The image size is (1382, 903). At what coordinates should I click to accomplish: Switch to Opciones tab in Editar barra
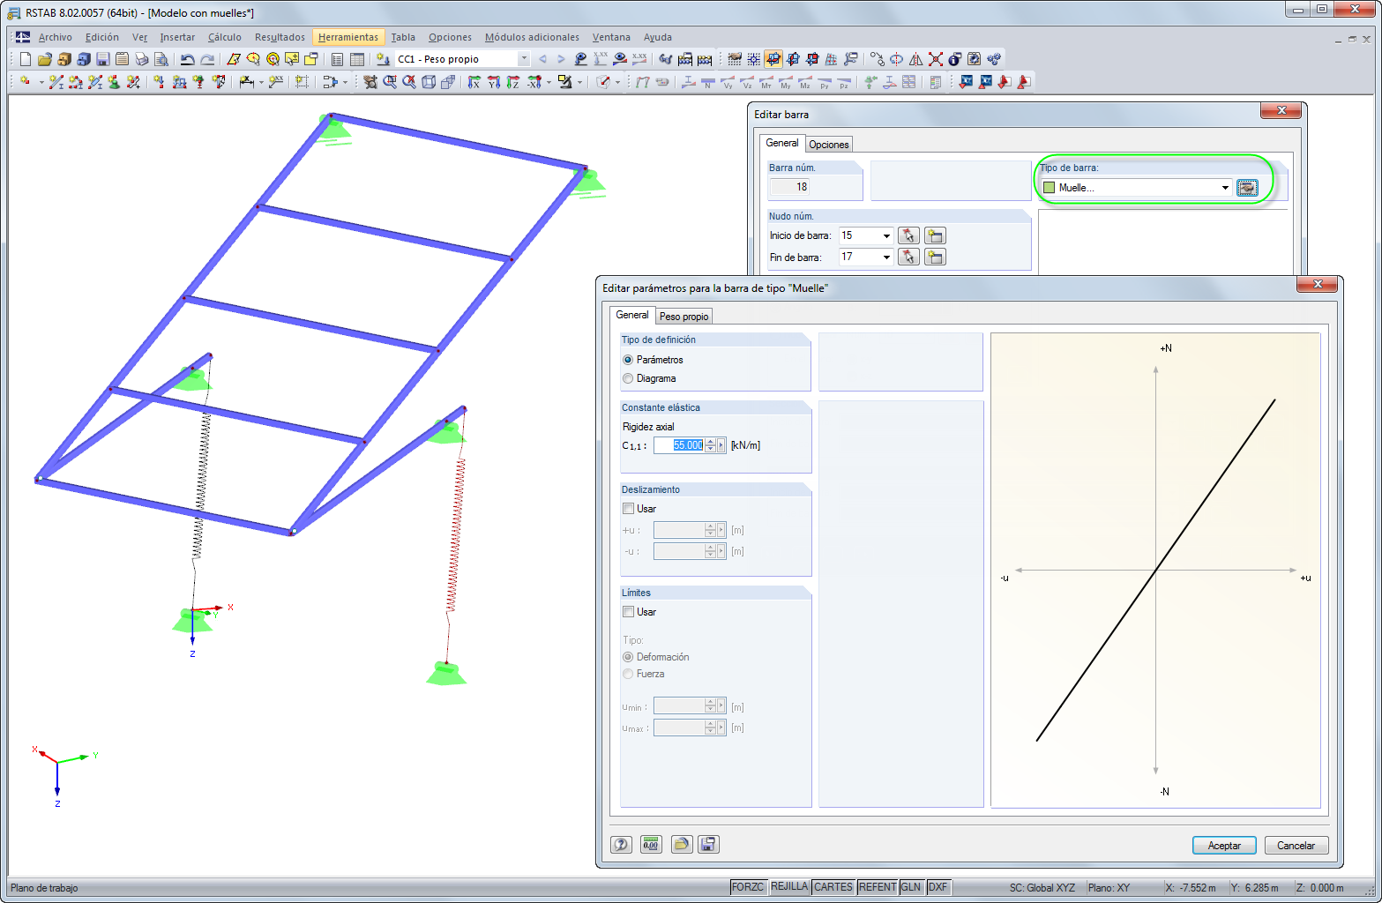[x=829, y=145]
